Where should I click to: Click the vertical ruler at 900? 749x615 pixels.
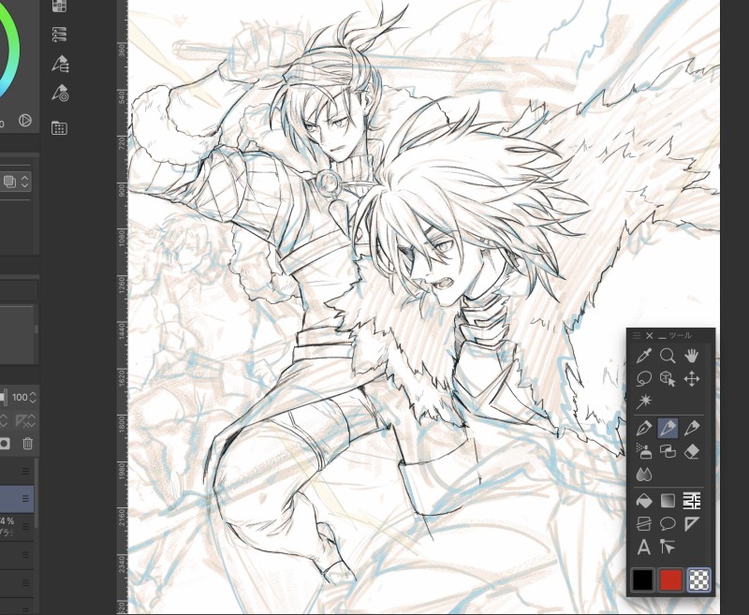pyautogui.click(x=122, y=190)
